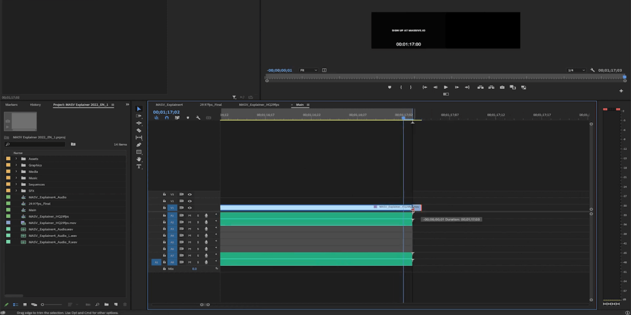Toggle sync lock on track A5

pos(181,242)
